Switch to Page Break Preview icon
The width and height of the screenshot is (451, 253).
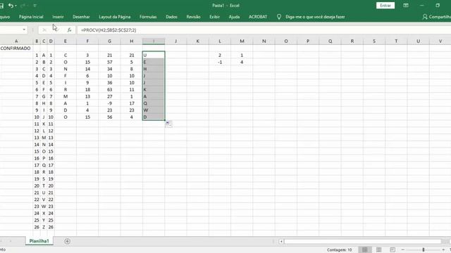[393, 250]
